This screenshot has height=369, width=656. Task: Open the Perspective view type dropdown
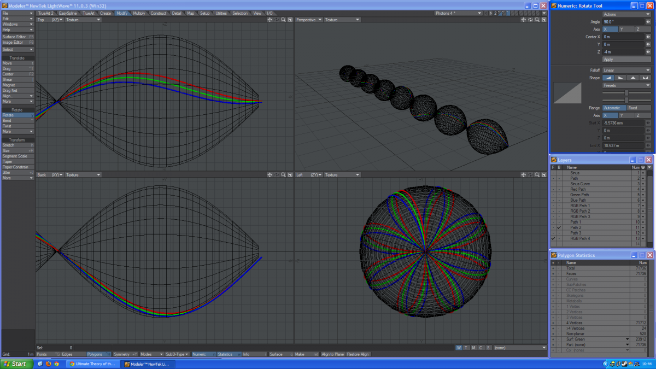tap(309, 20)
